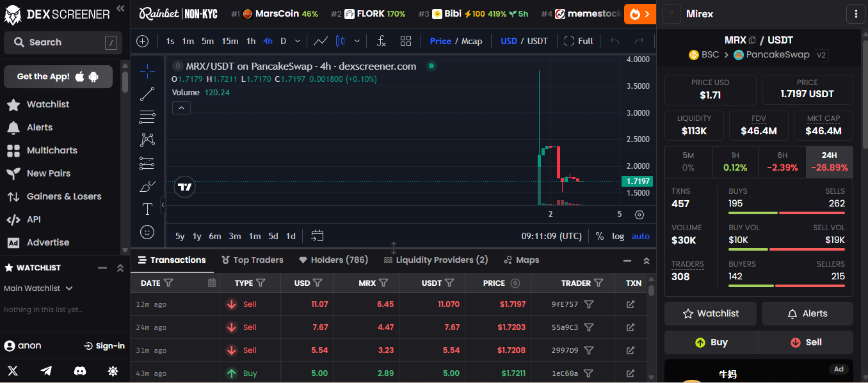
Task: Expand the watchlist panel chevrons
Action: (x=120, y=268)
